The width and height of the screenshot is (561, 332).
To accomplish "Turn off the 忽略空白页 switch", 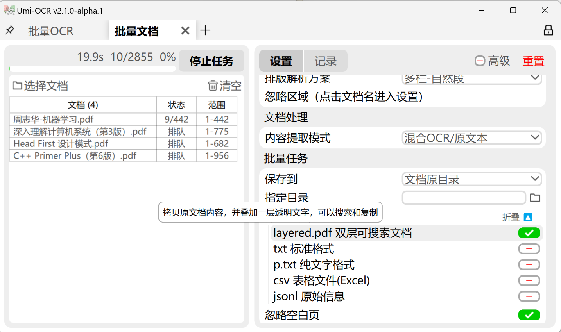I will pyautogui.click(x=529, y=315).
